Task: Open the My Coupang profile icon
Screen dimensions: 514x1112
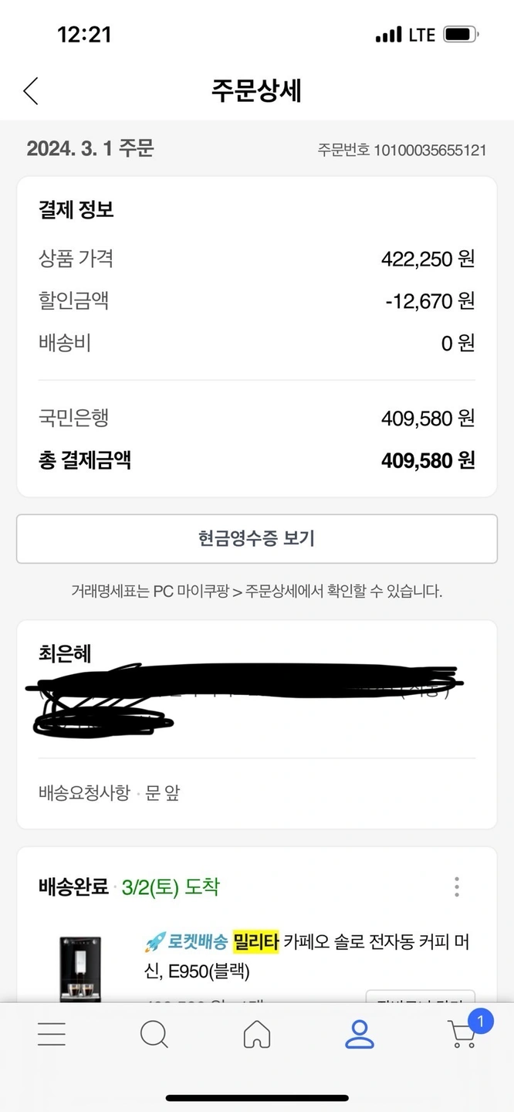Action: click(x=359, y=1034)
